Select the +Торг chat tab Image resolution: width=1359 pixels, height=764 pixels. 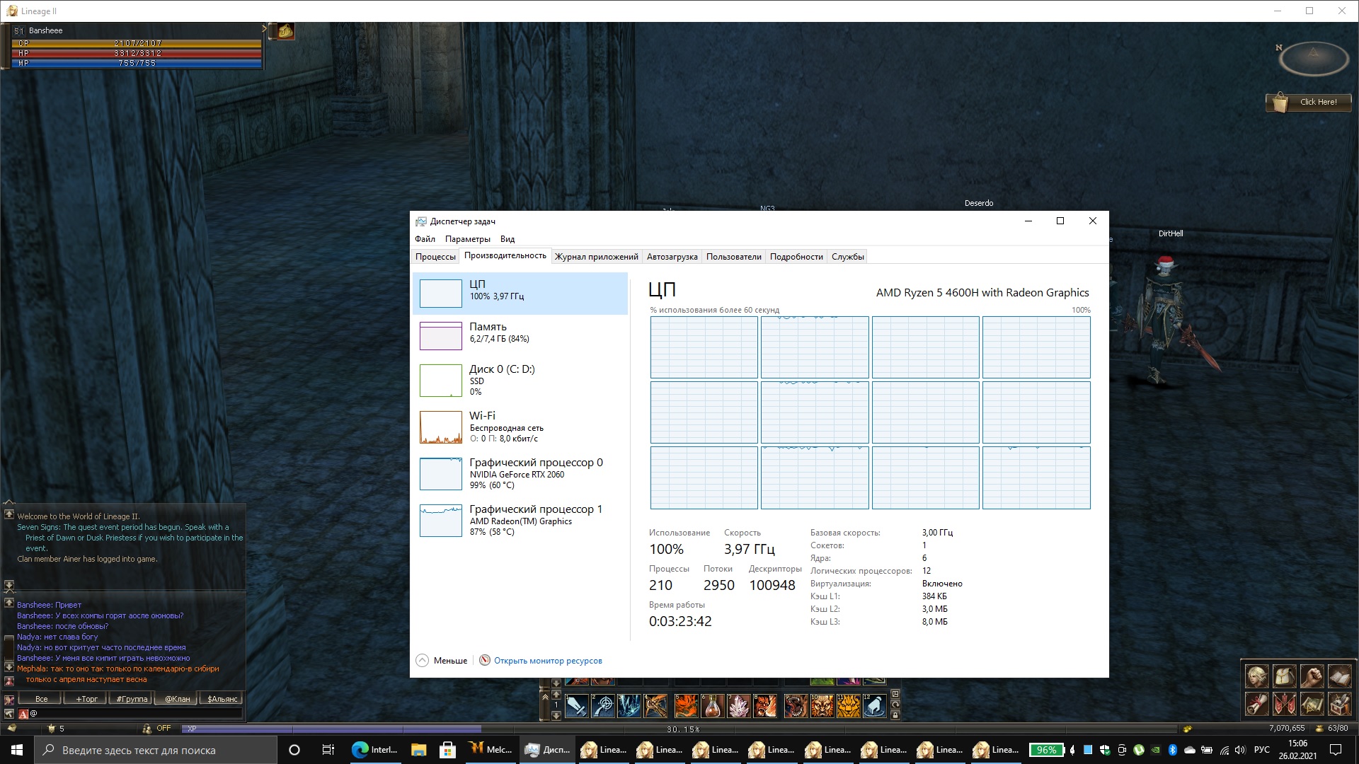click(86, 699)
